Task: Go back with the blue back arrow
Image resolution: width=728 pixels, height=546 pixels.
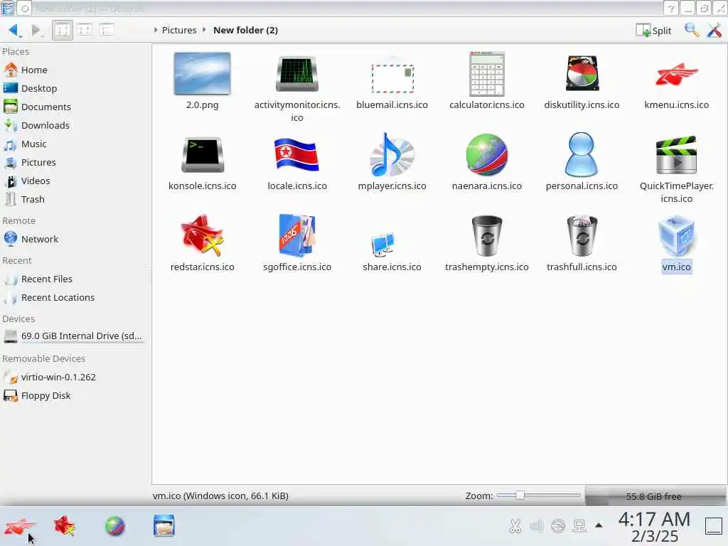Action: (14, 30)
